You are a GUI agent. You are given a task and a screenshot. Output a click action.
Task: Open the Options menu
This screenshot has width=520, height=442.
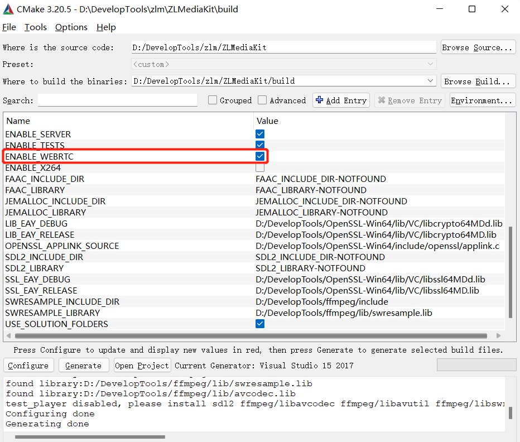(71, 27)
